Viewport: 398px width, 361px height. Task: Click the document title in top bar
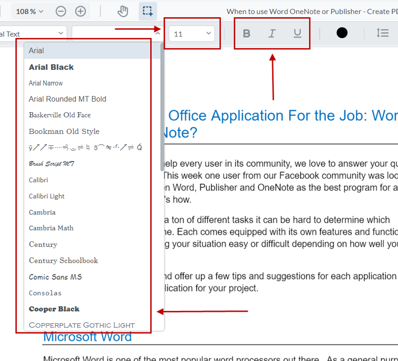312,12
